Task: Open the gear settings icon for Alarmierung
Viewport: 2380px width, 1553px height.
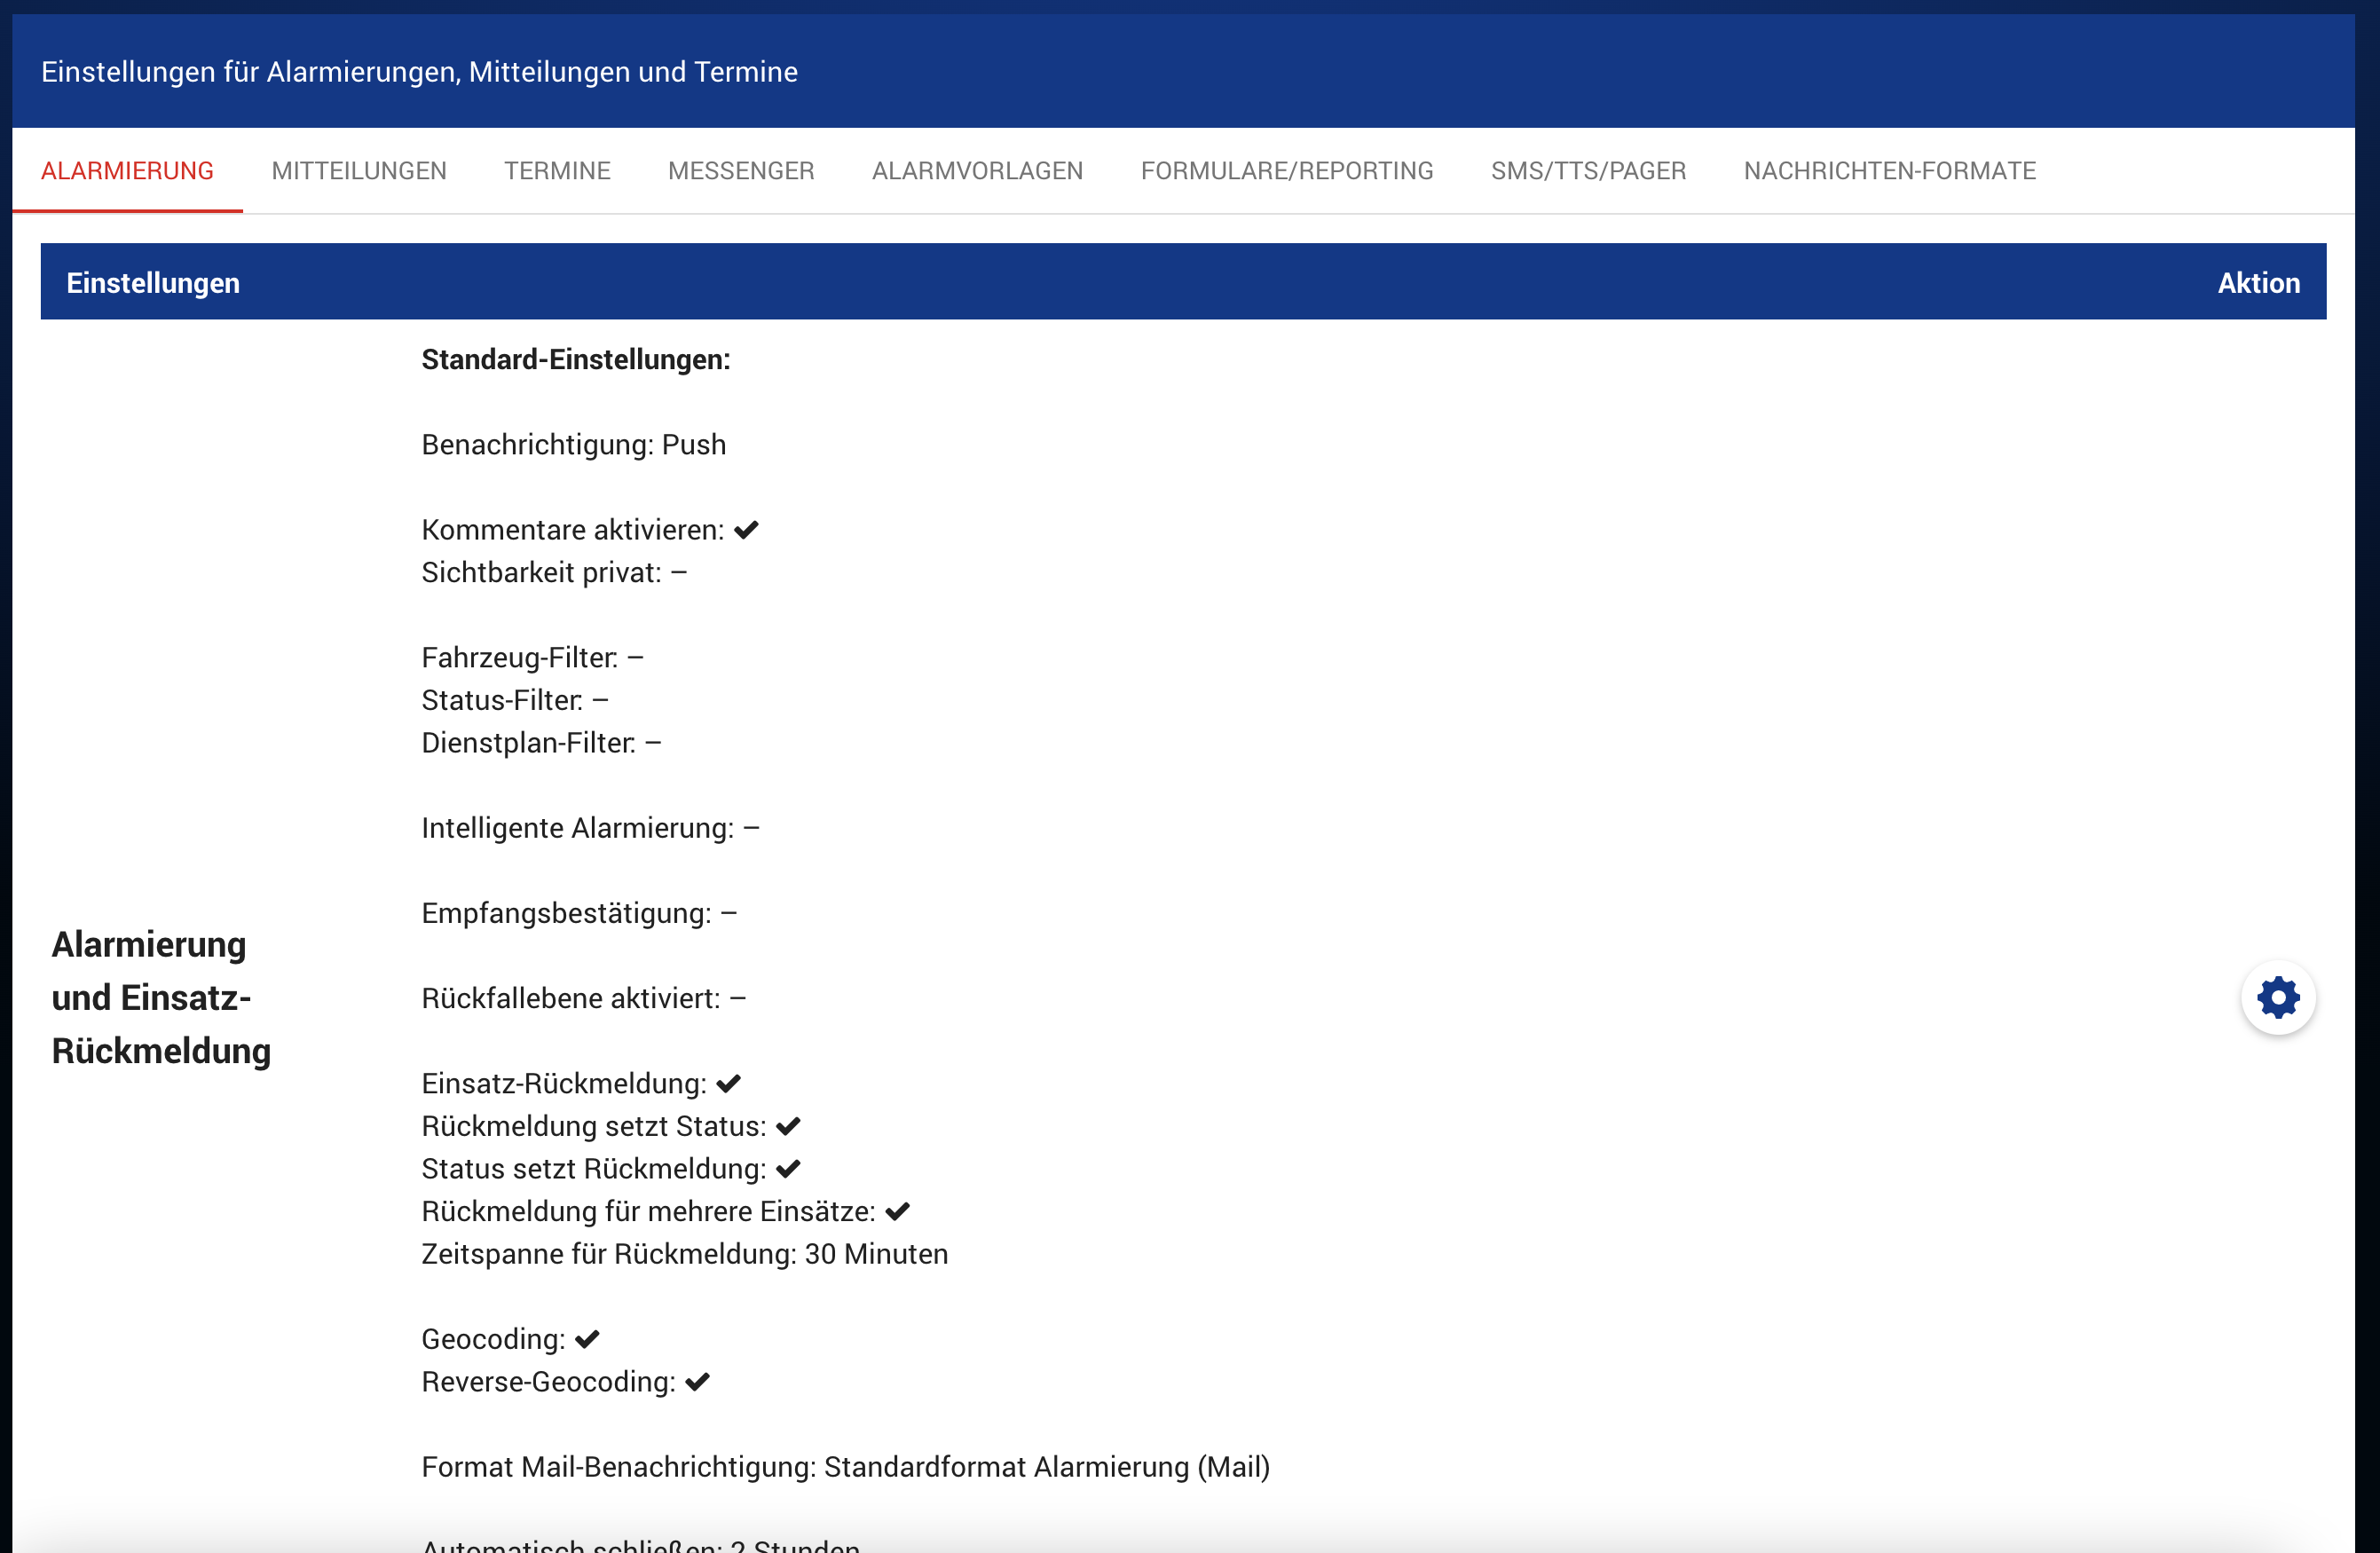Action: [2277, 997]
